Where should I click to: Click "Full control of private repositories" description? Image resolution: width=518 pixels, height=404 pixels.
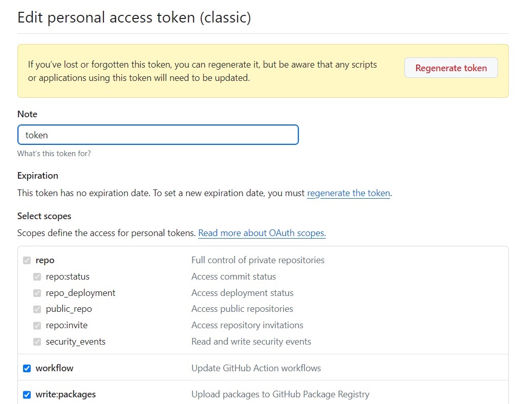click(258, 260)
